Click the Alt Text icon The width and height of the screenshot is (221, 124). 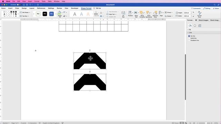coord(123,13)
